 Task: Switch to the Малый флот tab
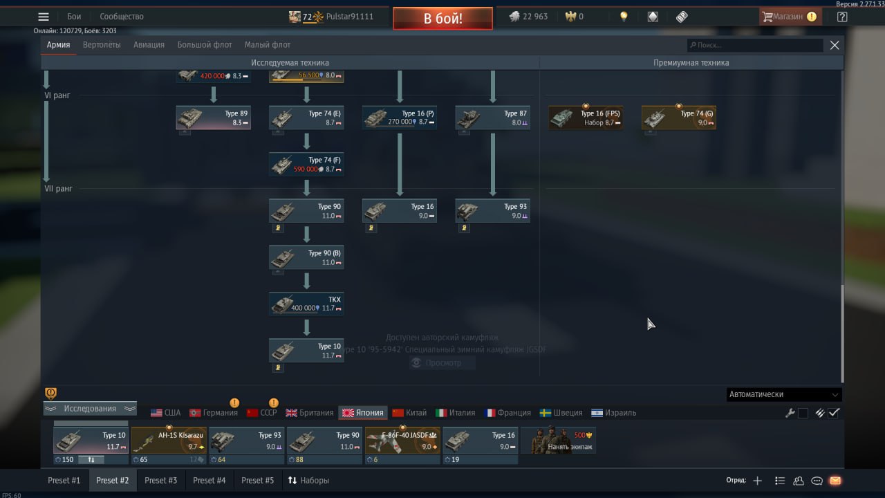268,45
